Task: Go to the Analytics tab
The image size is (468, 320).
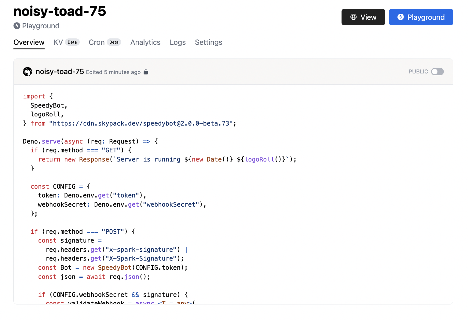Action: [x=145, y=42]
